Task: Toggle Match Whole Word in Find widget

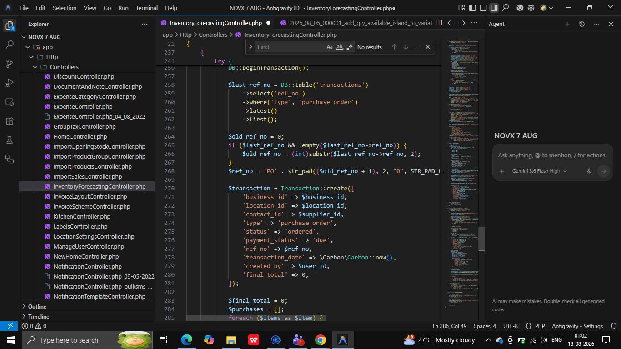Action: tap(340, 47)
